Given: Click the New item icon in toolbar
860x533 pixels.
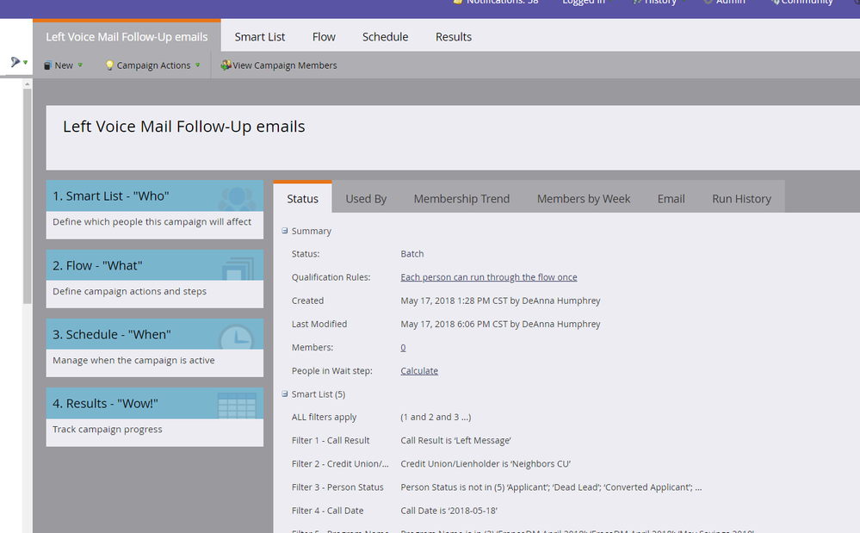Looking at the screenshot, I should tap(47, 65).
